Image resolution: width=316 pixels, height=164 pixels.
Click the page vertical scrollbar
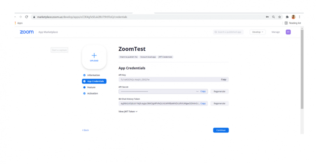pyautogui.click(x=302, y=69)
